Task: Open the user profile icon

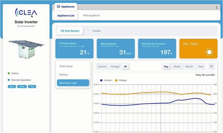Action: (x=217, y=7)
